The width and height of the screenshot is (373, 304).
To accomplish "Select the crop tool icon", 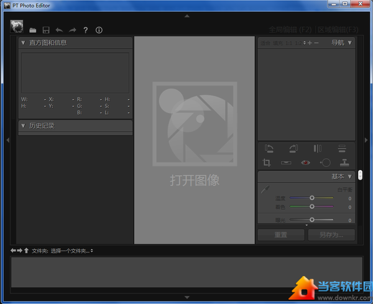I will click(x=267, y=163).
